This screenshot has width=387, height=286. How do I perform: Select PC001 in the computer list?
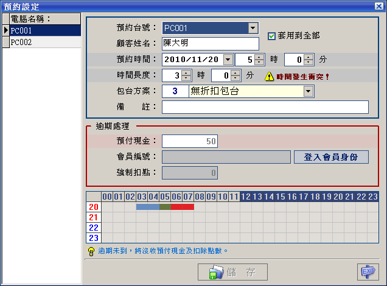(x=41, y=30)
